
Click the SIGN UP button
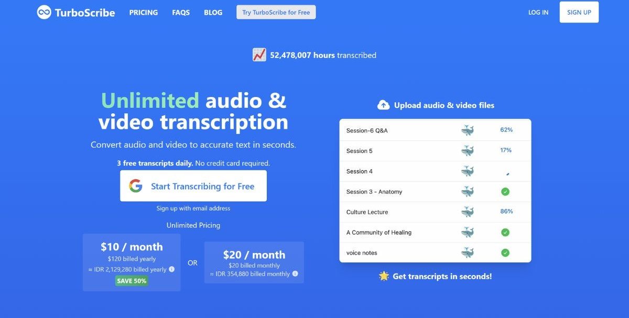[x=579, y=12]
